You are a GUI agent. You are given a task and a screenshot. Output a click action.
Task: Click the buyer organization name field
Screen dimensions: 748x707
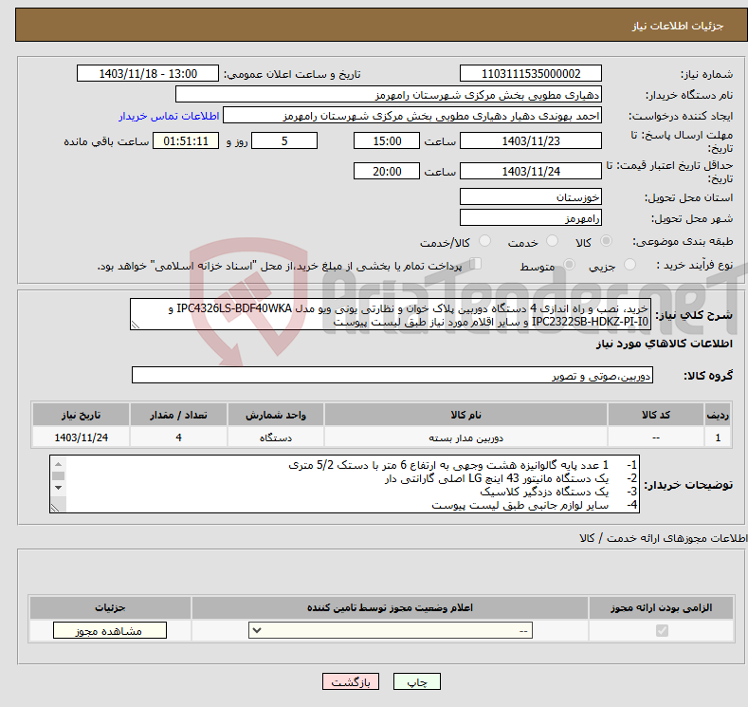[x=389, y=95]
